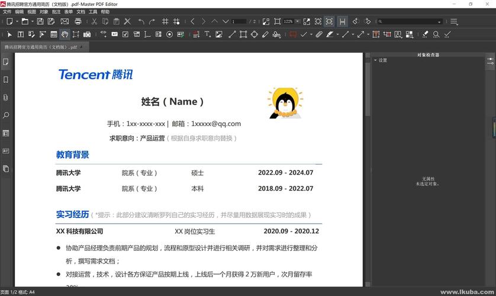This screenshot has height=296, width=496.
Task: Jump to the last page with the down chevron
Action: click(226, 21)
